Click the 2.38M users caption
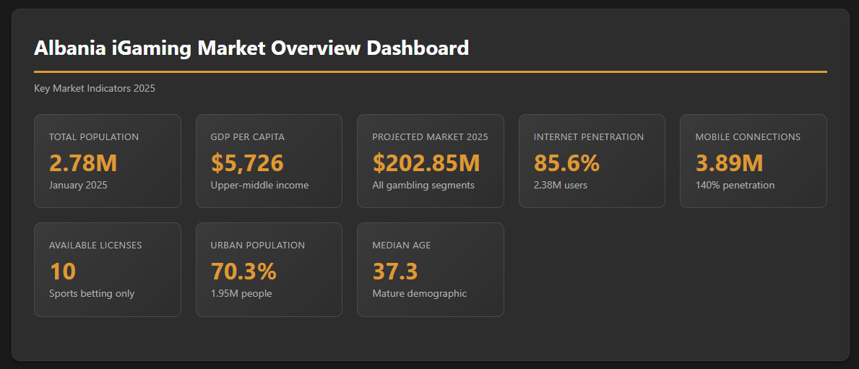Image resolution: width=859 pixels, height=369 pixels. (x=561, y=186)
